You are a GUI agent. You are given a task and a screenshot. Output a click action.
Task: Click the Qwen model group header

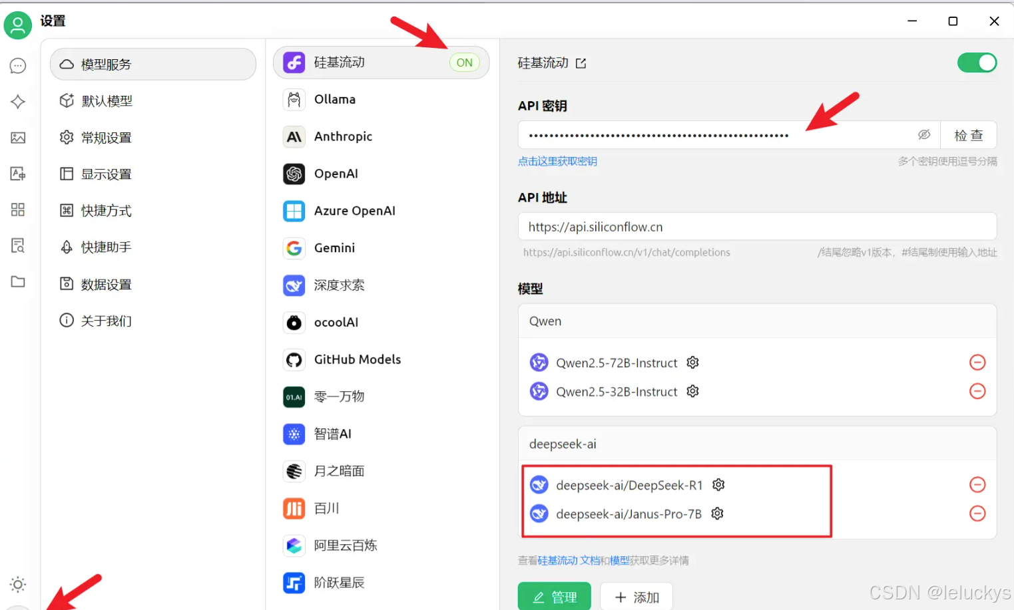[x=757, y=321]
